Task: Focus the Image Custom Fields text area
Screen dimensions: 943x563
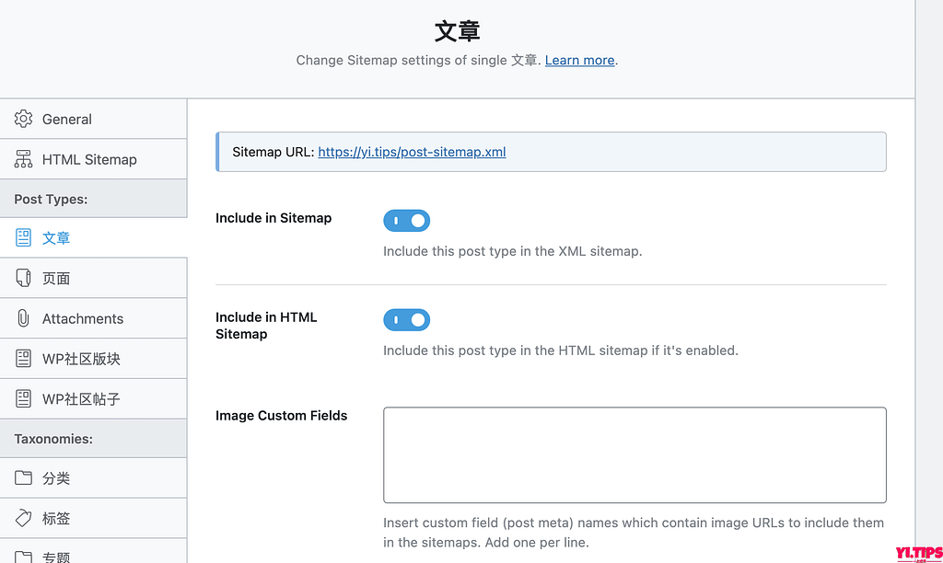Action: [x=634, y=455]
